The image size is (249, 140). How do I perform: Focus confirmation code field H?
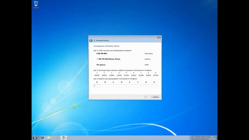(x=154, y=86)
